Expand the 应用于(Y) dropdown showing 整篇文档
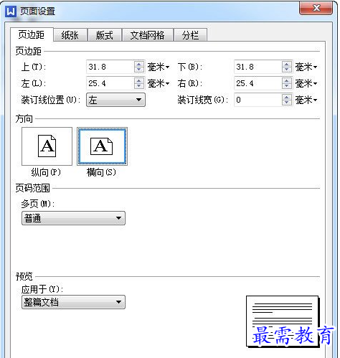 tap(73, 302)
